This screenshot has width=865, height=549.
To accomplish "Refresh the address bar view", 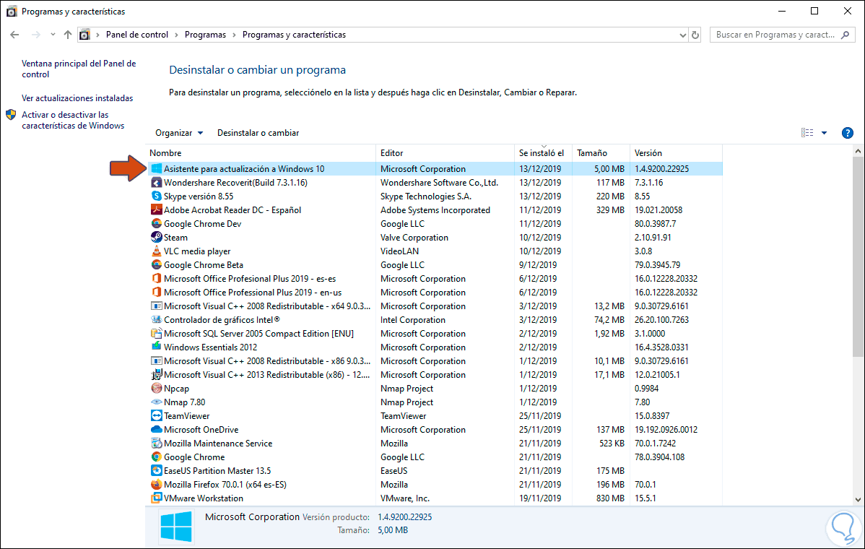I will 695,35.
